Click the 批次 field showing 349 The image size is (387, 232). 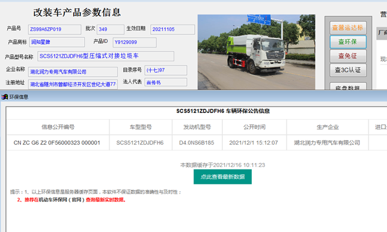click(x=111, y=29)
